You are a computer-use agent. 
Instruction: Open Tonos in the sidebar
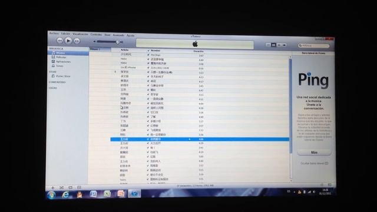click(59, 66)
